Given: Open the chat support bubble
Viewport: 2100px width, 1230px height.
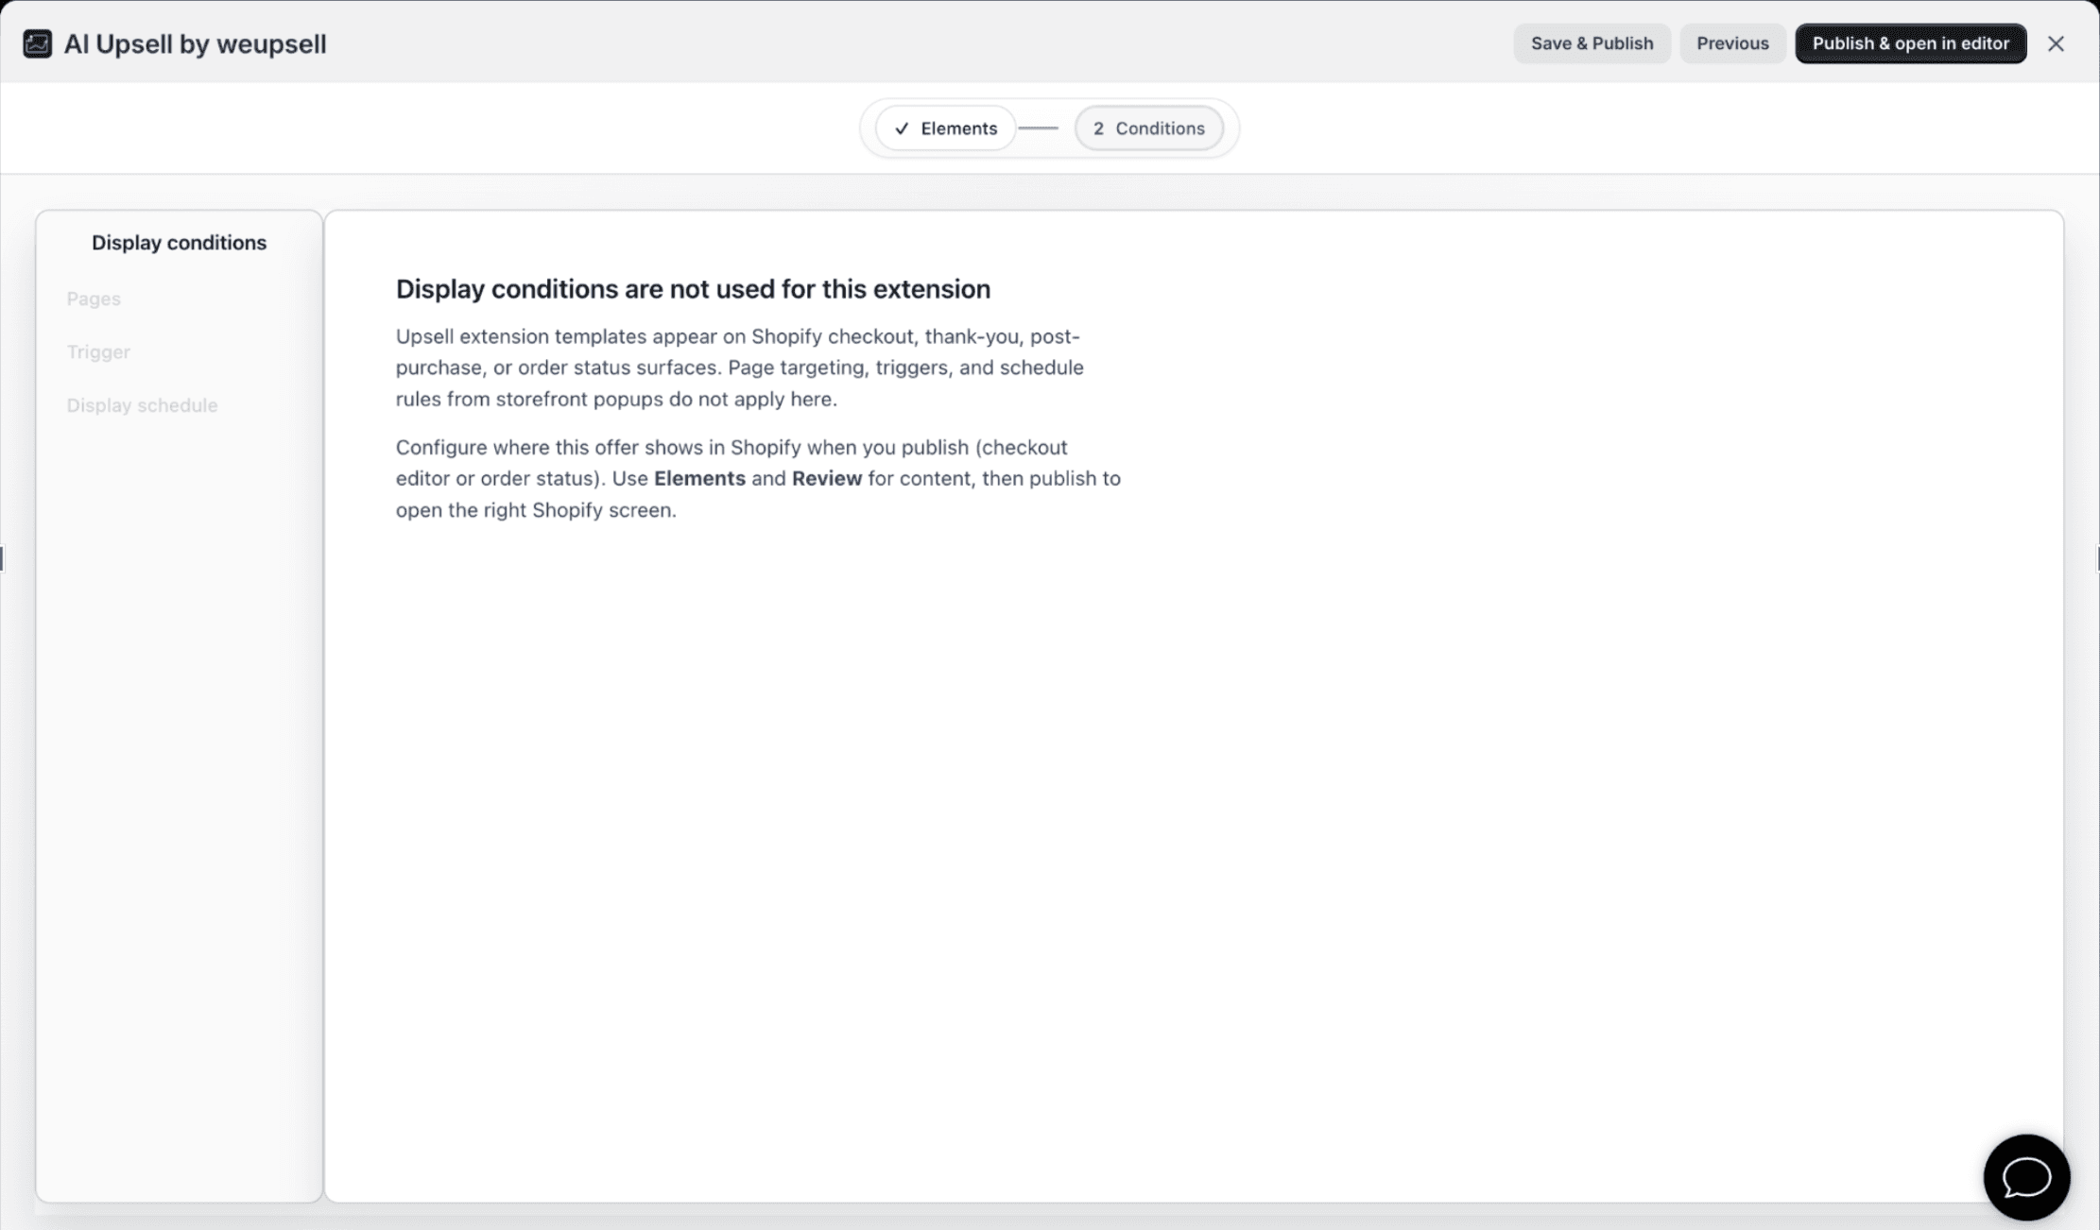Looking at the screenshot, I should (x=2026, y=1177).
